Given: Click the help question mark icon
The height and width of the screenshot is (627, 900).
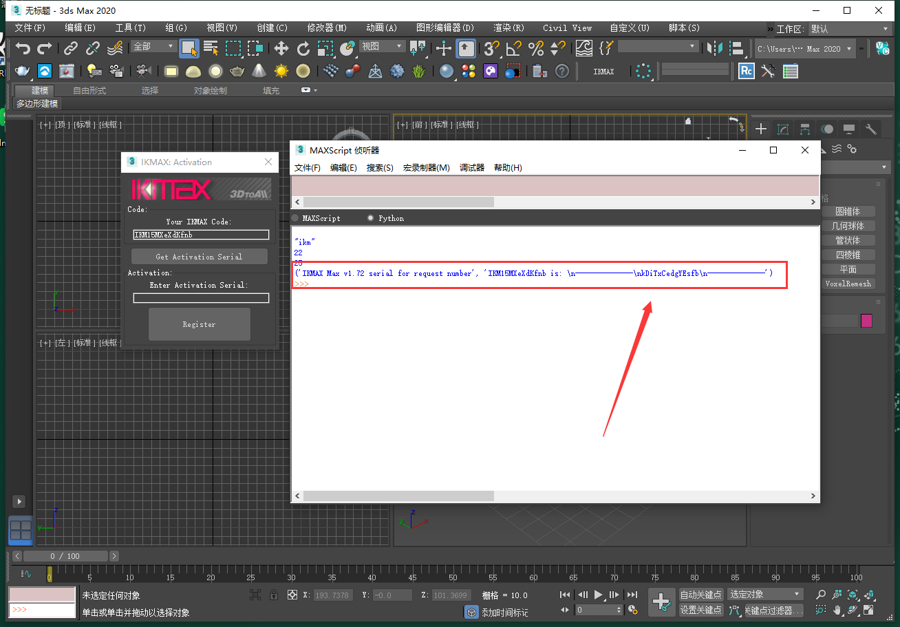Looking at the screenshot, I should [562, 71].
